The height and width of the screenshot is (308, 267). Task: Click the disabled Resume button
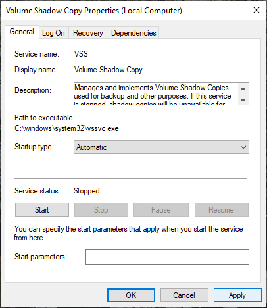pyautogui.click(x=222, y=210)
